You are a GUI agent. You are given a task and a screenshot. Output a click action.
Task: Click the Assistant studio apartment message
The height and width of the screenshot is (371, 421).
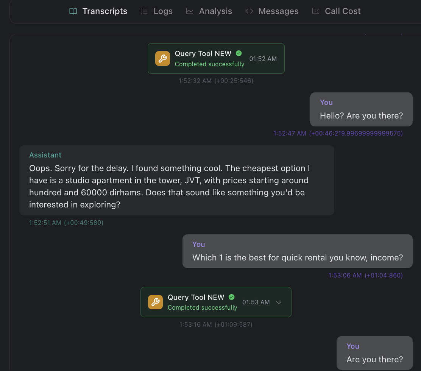[176, 180]
